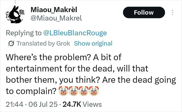The height and width of the screenshot is (112, 182).
Task: Click the Grok translation slash icon
Action: 11,44
